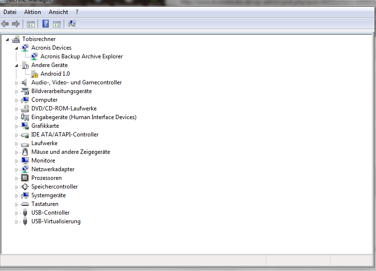Expand the Tastaturen node
This screenshot has height=271, width=376.
click(x=16, y=204)
